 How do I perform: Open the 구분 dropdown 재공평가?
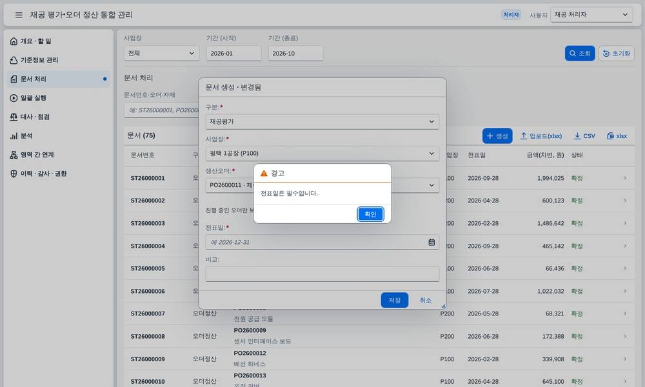click(x=322, y=122)
